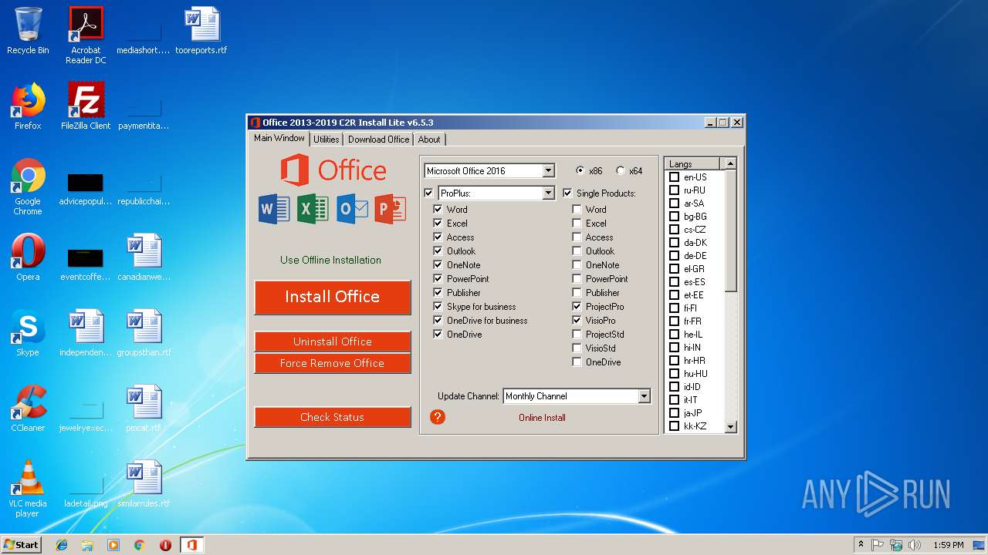The height and width of the screenshot is (555, 988).
Task: Select the VLC media player desktop icon
Action: (28, 489)
